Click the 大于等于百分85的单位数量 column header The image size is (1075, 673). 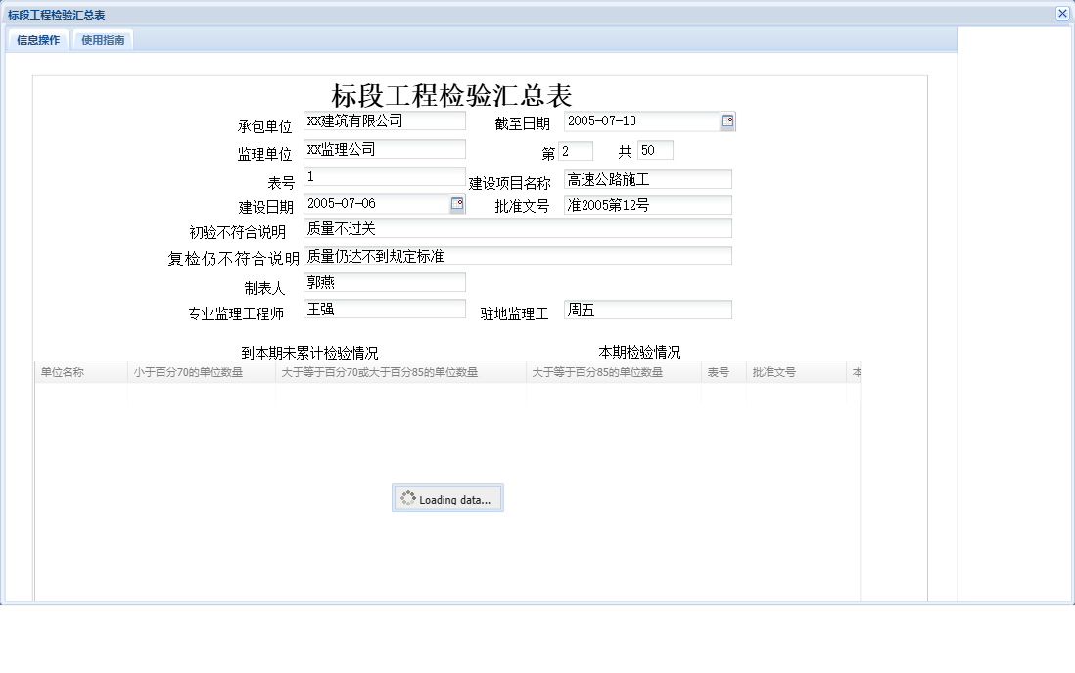coord(612,372)
